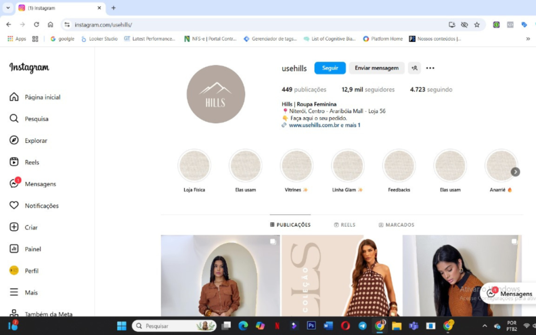The width and height of the screenshot is (536, 335).
Task: Go to Reels in the sidebar
Action: [x=24, y=162]
